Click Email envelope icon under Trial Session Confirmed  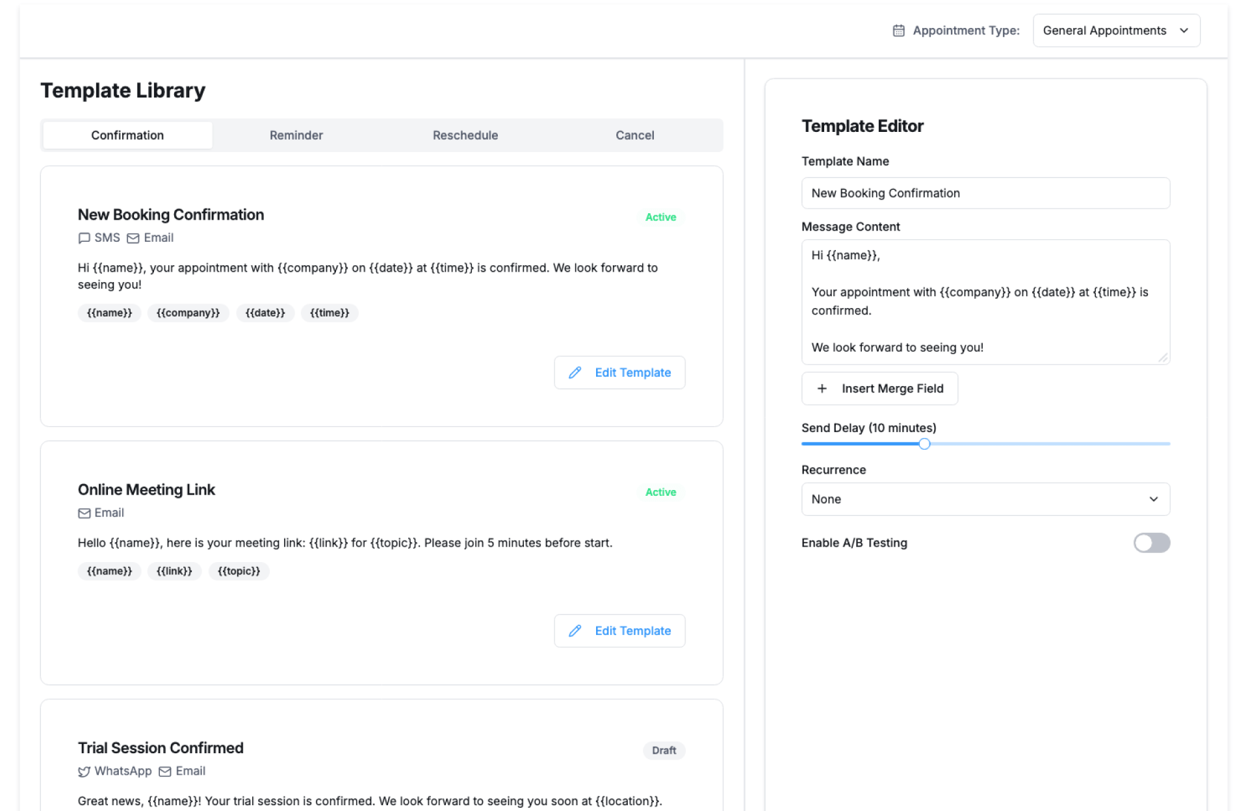click(165, 771)
